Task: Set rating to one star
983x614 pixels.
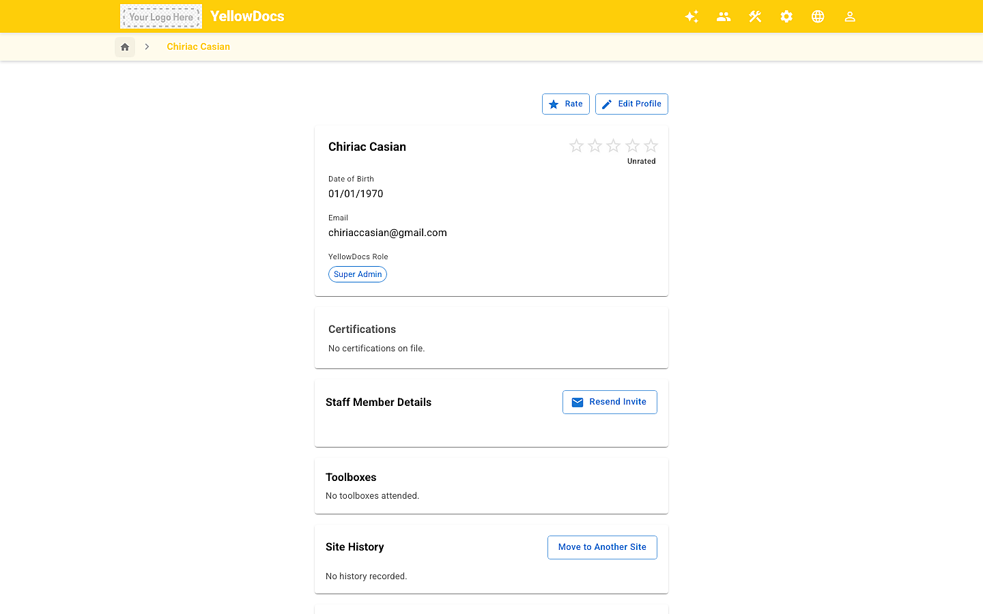Action: click(x=576, y=146)
